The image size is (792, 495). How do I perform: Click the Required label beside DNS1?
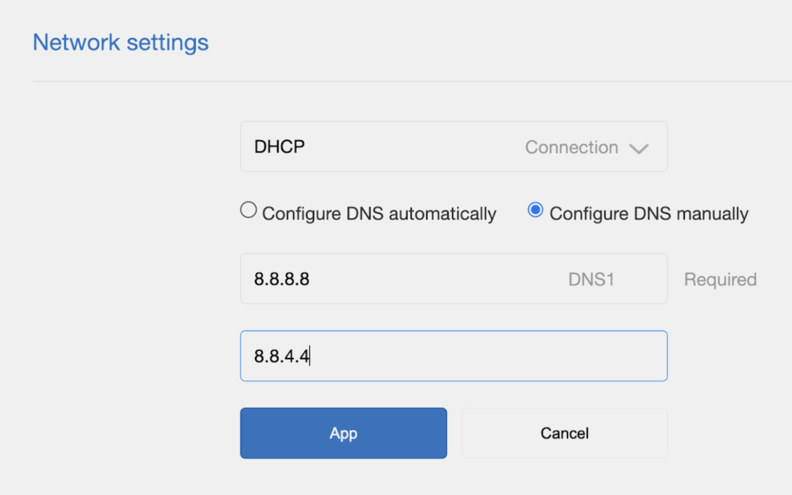720,279
